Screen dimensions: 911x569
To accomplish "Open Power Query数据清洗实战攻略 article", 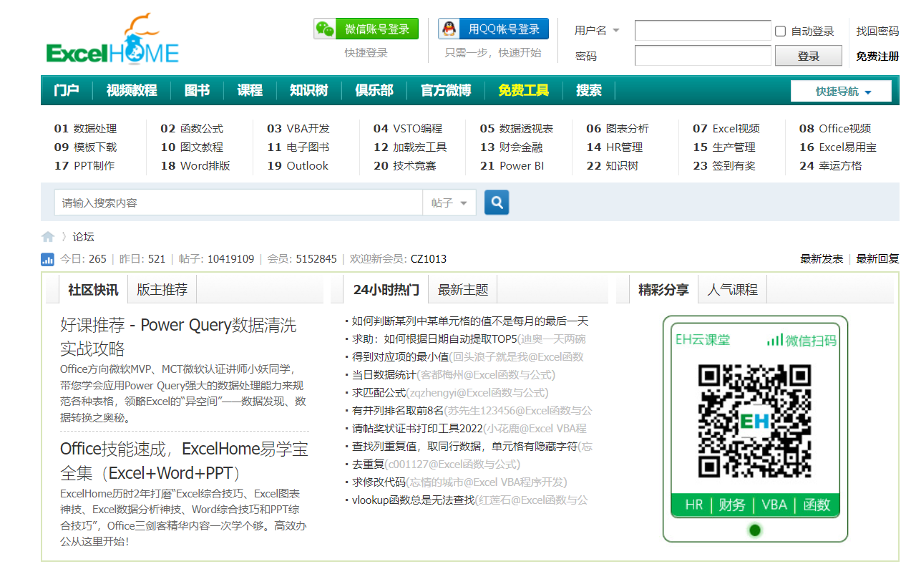I will 178,336.
